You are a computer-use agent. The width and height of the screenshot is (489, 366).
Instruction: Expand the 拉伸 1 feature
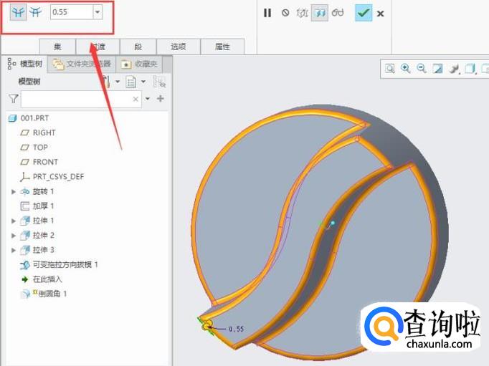14,221
